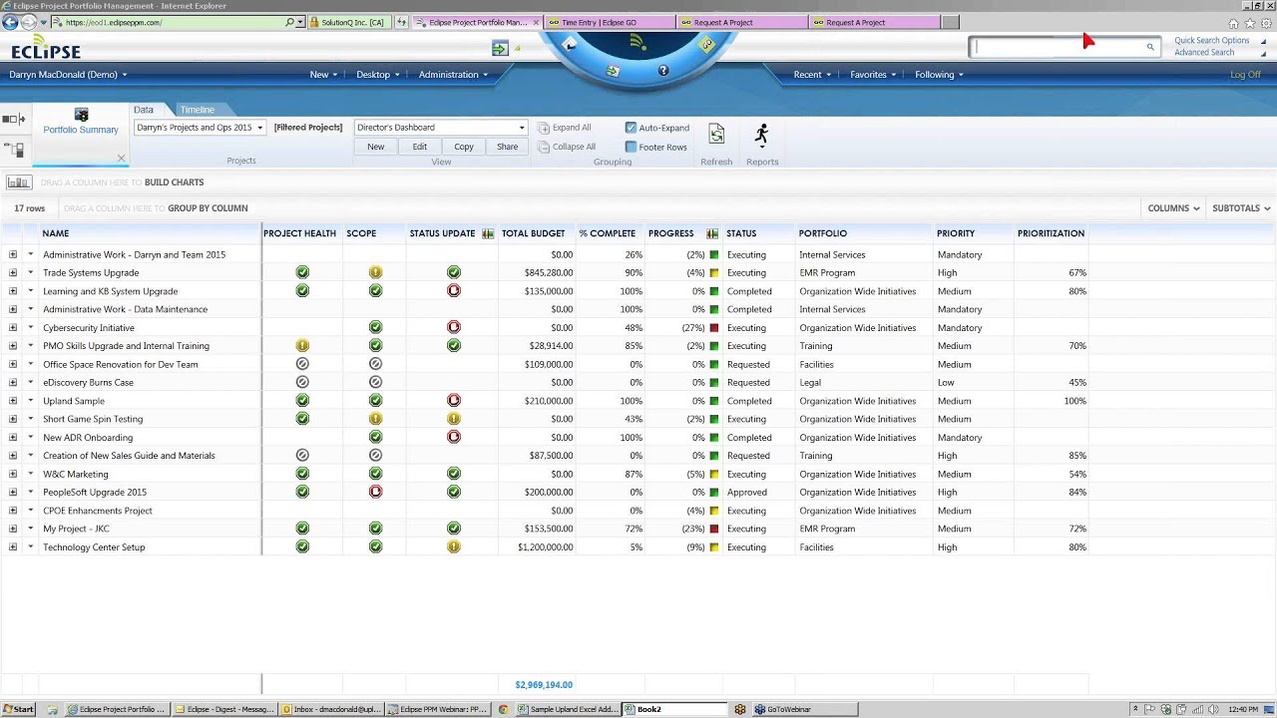The image size is (1277, 718).
Task: Click the Log Off link
Action: point(1245,75)
